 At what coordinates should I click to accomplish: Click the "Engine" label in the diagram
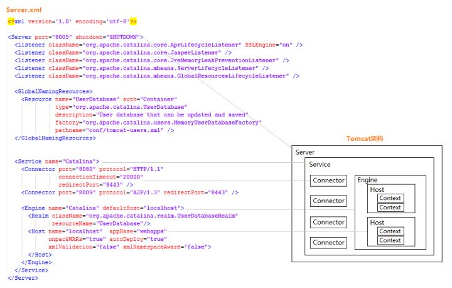[x=367, y=180]
